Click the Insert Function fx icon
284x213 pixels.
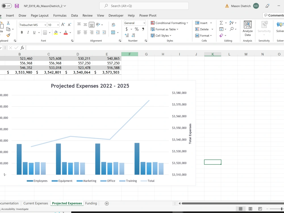pyautogui.click(x=22, y=48)
